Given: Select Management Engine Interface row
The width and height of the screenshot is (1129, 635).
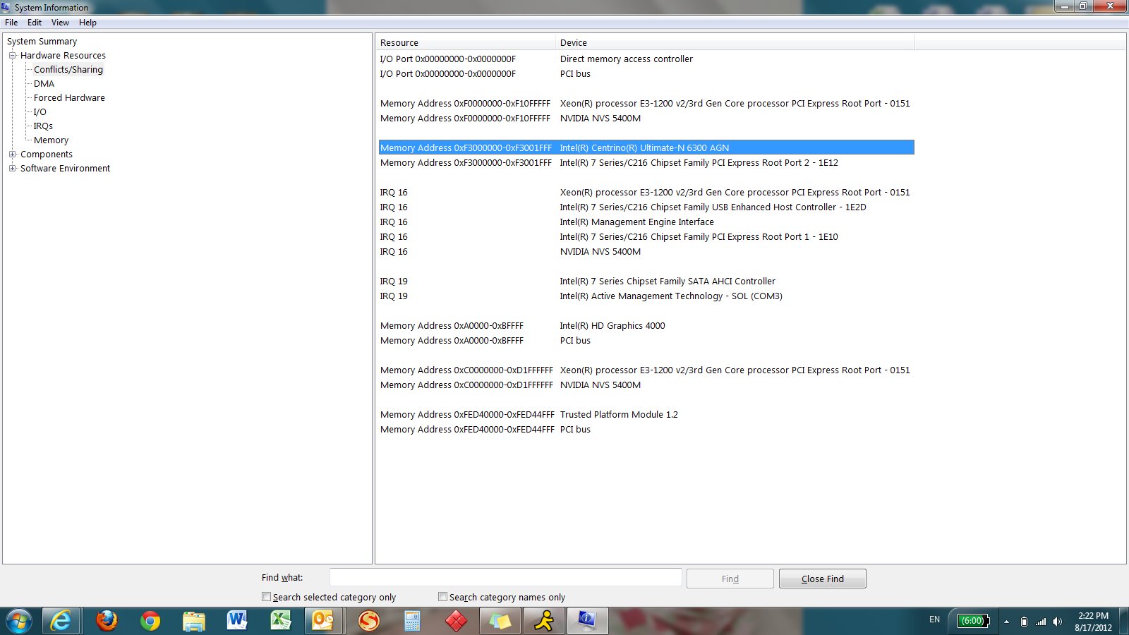Looking at the screenshot, I should pyautogui.click(x=646, y=222).
